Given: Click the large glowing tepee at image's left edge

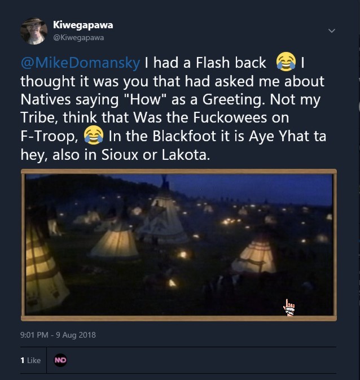Looking at the screenshot, I should click(x=42, y=265).
